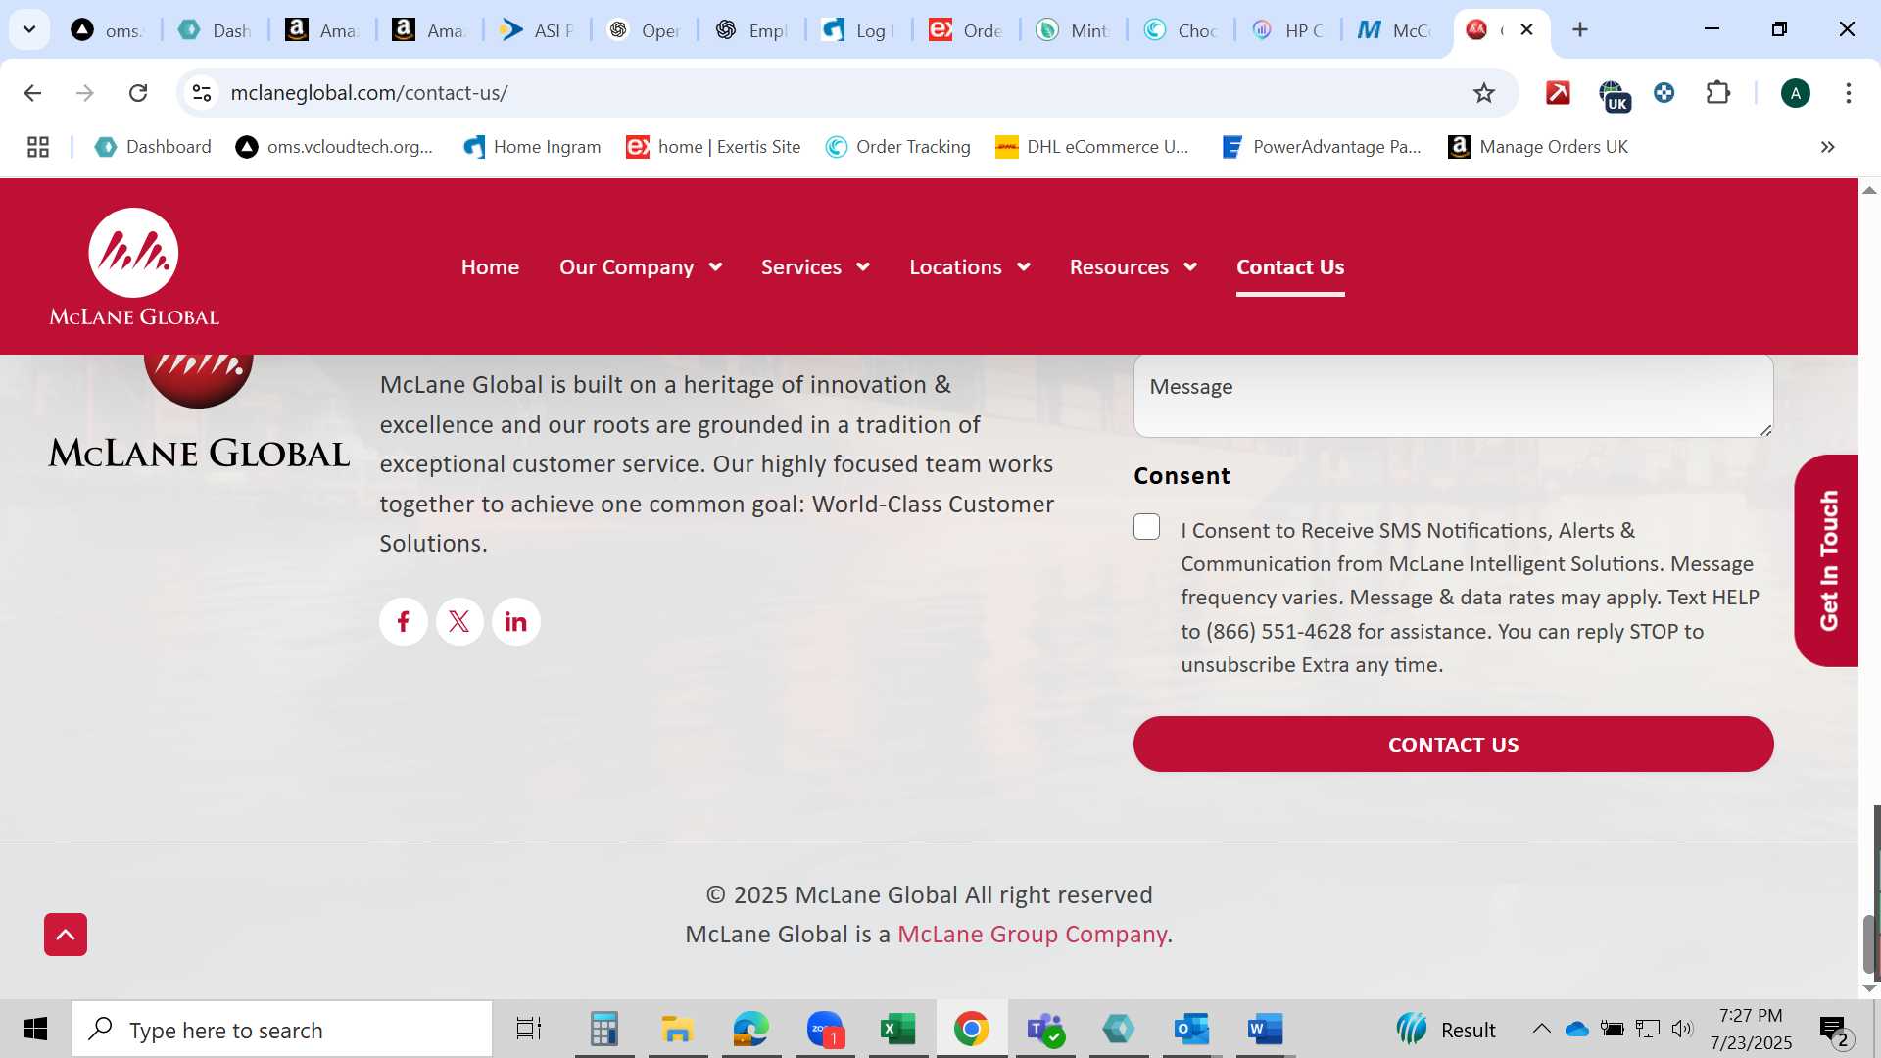Image resolution: width=1881 pixels, height=1058 pixels.
Task: Open McLane Global Facebook page icon
Action: click(404, 621)
